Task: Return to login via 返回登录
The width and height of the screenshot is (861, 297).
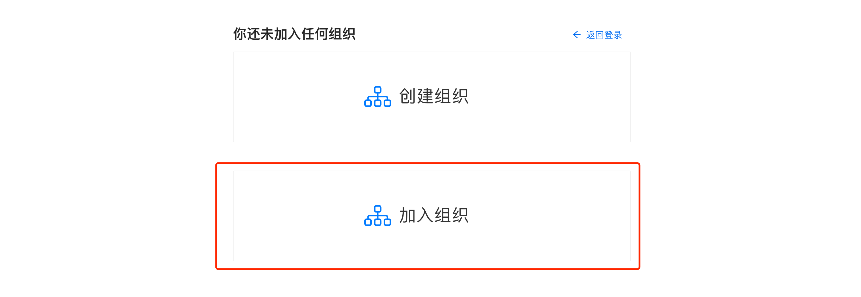Action: click(x=604, y=35)
